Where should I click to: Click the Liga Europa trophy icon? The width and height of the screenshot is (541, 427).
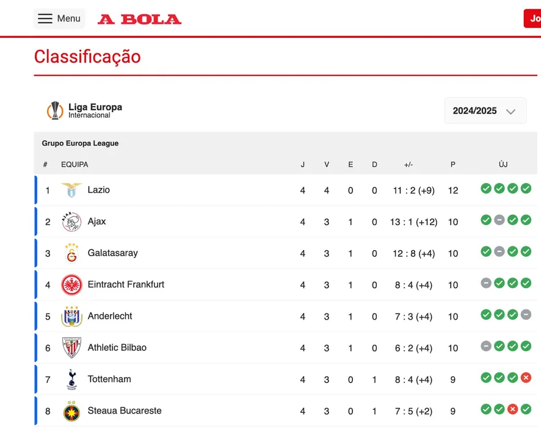55,110
